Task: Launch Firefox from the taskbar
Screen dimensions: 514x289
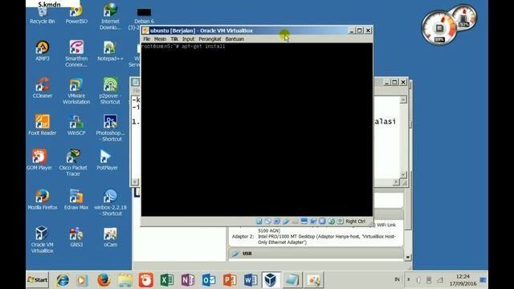Action: 104,280
